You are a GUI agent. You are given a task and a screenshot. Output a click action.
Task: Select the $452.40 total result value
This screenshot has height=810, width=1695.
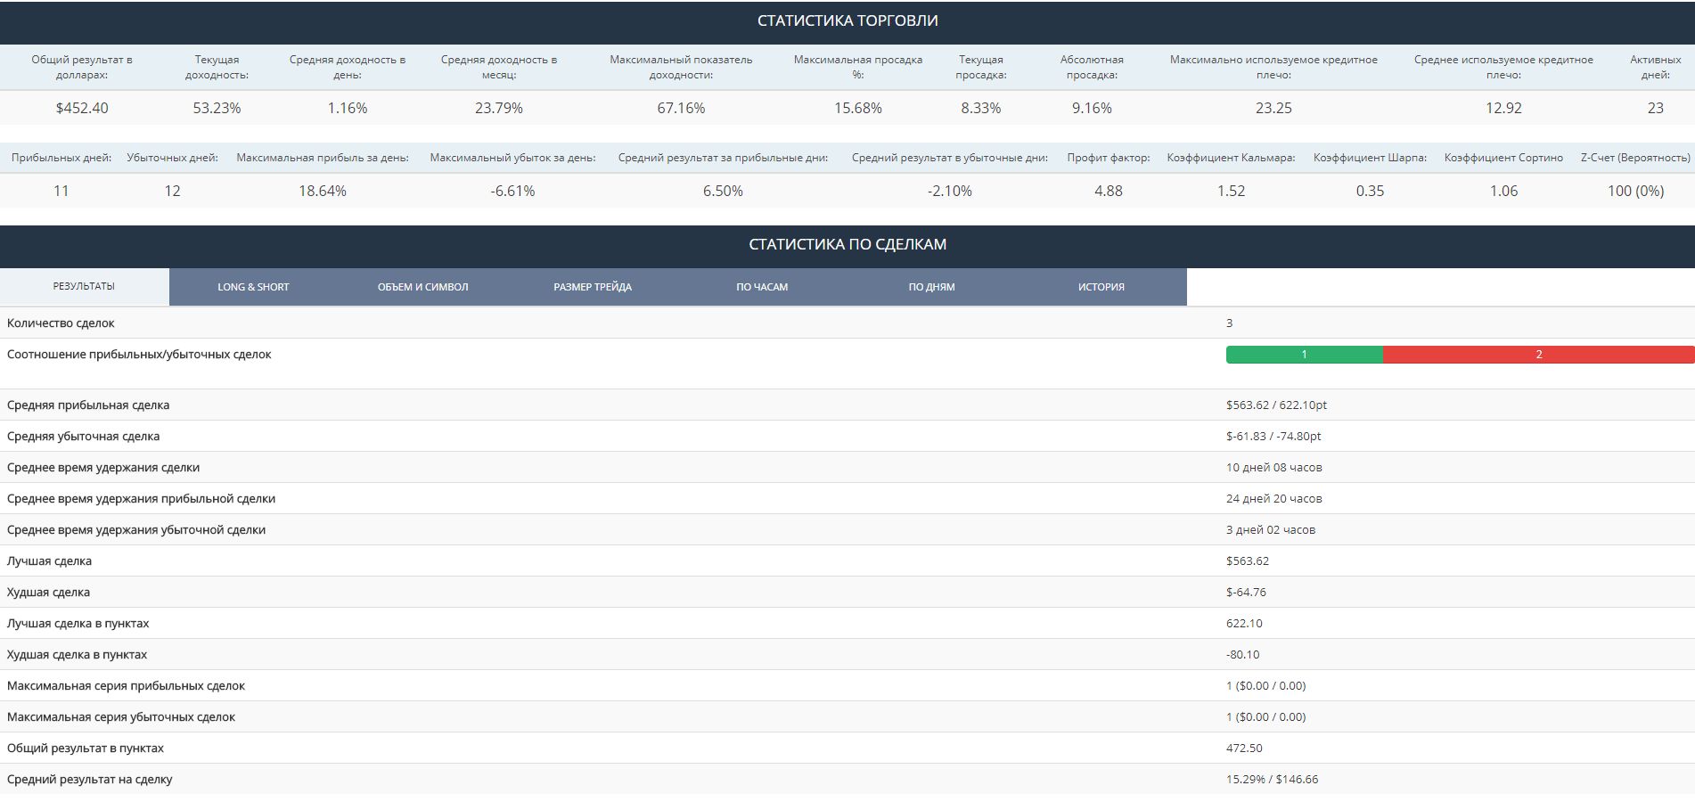82,108
